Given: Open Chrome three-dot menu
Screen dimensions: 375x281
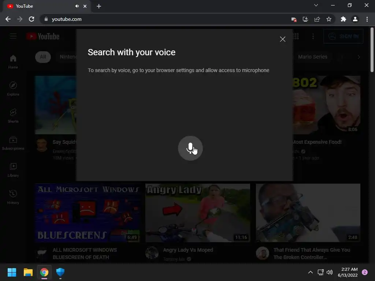Looking at the screenshot, I should click(367, 19).
